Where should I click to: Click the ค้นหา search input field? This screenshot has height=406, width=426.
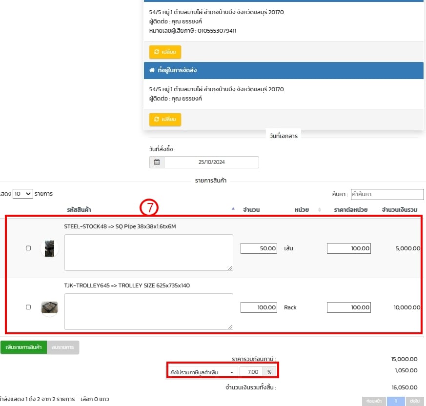[x=387, y=194]
